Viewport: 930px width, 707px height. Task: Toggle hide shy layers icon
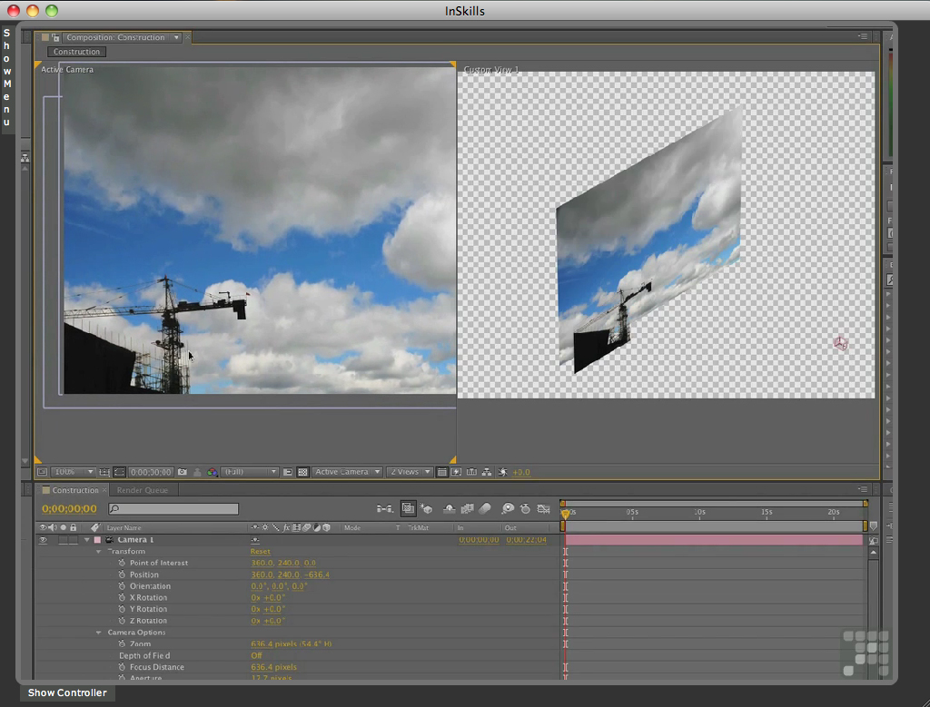(449, 508)
